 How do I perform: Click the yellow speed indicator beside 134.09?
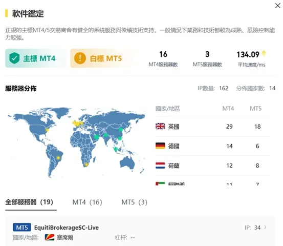click(x=264, y=53)
